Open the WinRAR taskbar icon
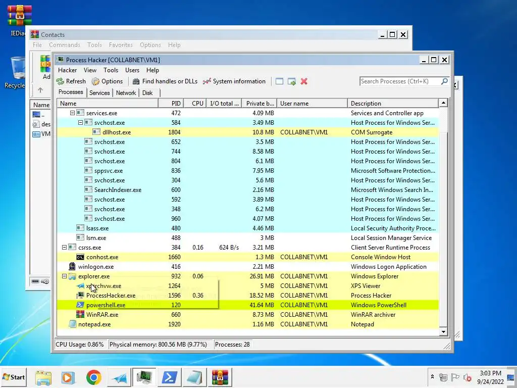Screen dimensions: 517x388 pos(220,377)
